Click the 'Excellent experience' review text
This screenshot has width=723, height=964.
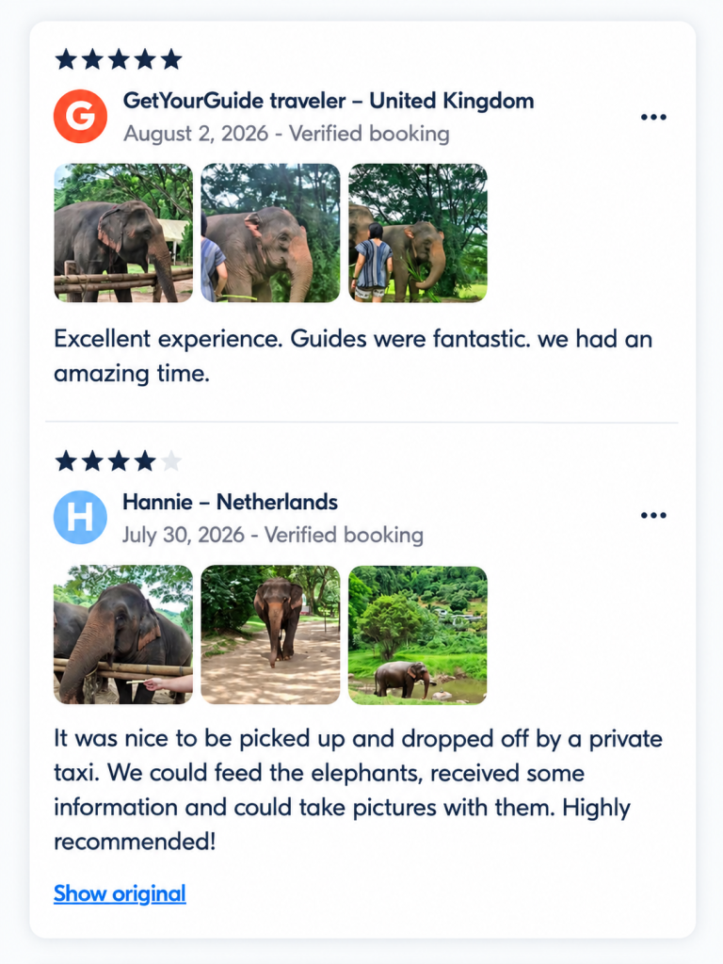tap(353, 356)
